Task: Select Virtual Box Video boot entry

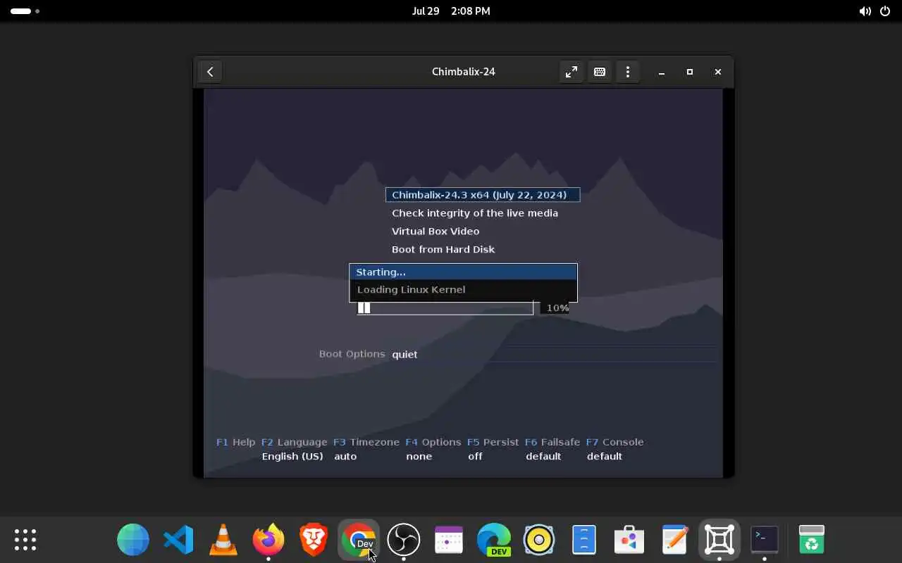Action: coord(435,232)
